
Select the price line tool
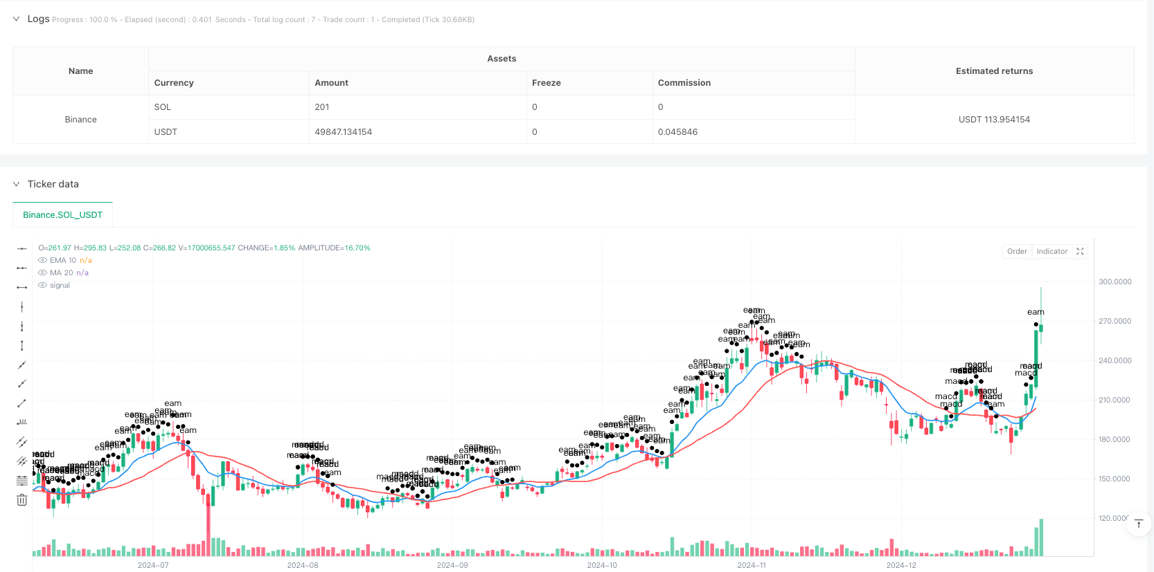pyautogui.click(x=22, y=423)
